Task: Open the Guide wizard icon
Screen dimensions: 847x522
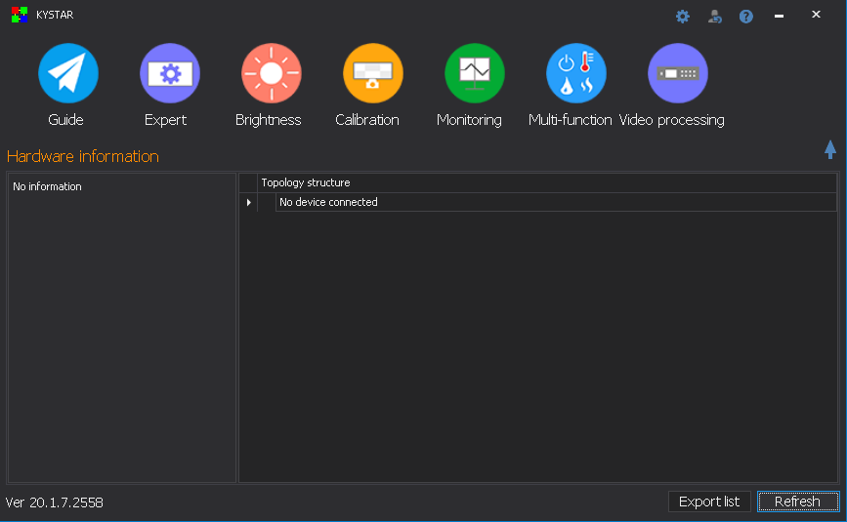Action: click(67, 74)
